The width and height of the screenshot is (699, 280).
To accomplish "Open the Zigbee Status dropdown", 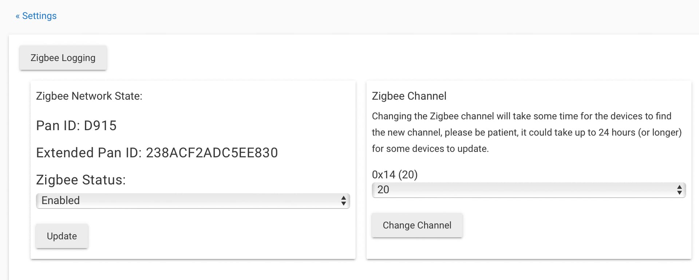I will click(x=193, y=201).
